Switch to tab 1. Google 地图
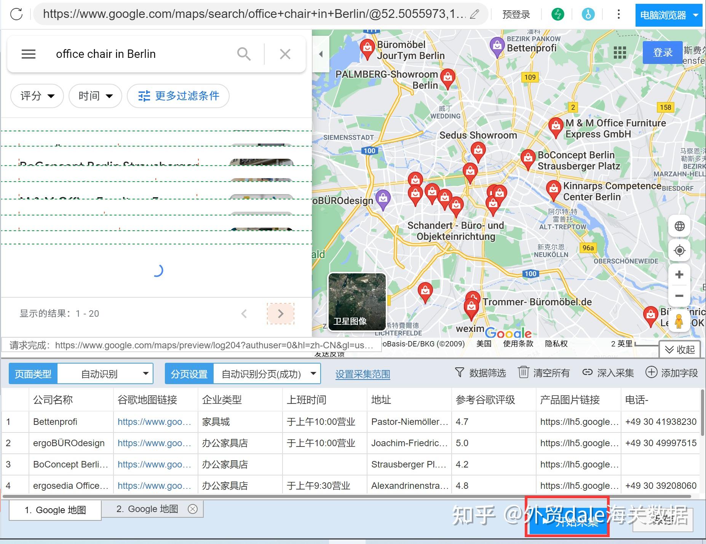The height and width of the screenshot is (544, 706). 55,510
